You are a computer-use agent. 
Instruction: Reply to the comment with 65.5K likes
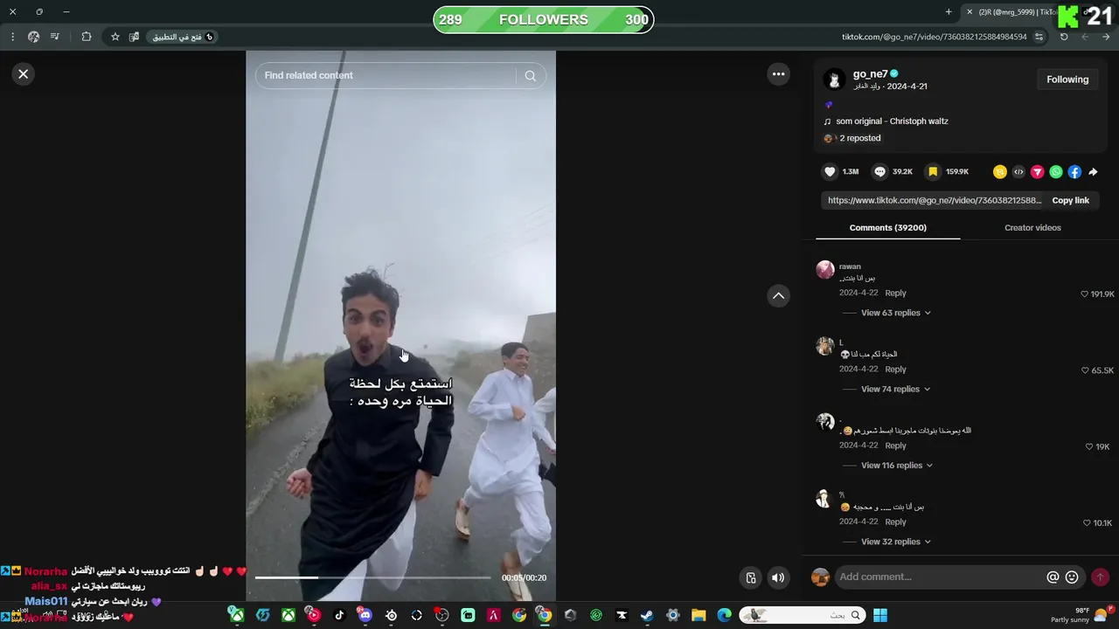895,370
